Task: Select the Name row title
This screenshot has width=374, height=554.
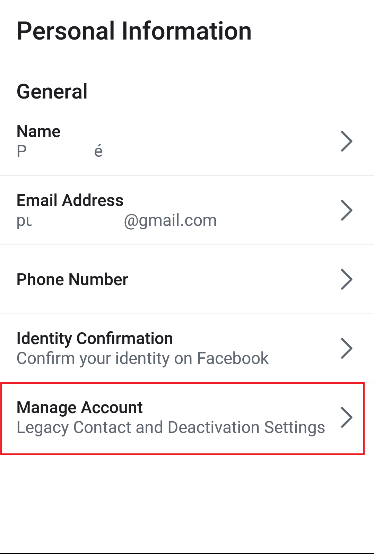Action: (x=38, y=131)
